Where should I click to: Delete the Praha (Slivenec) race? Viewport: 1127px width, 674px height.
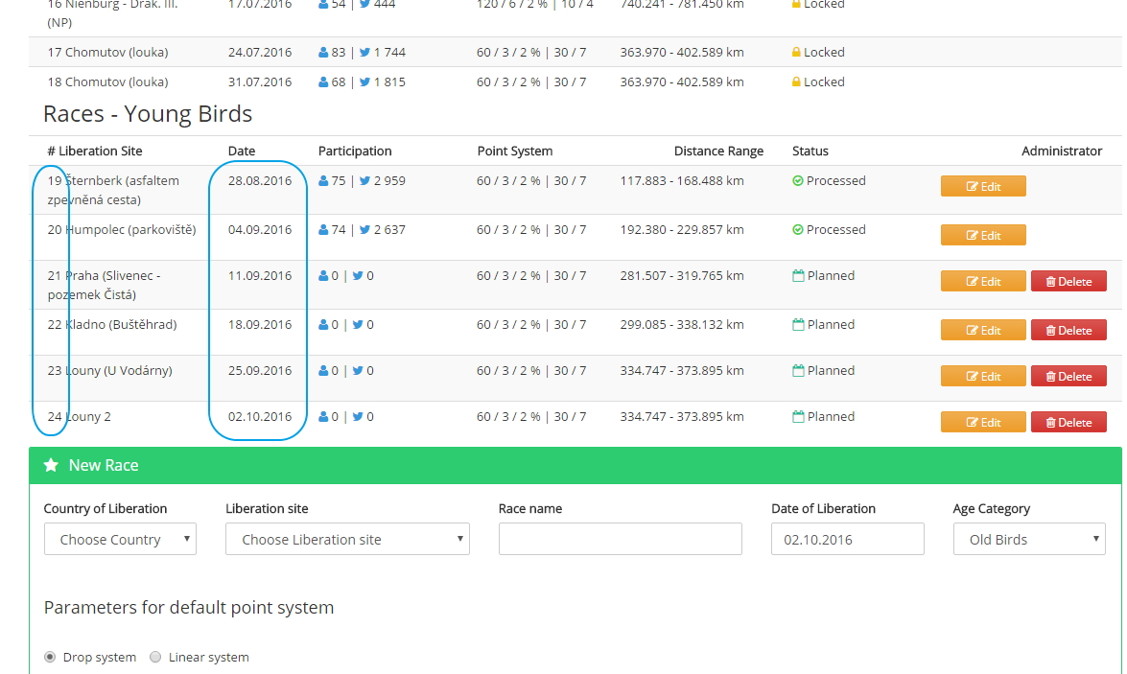pyautogui.click(x=1068, y=282)
